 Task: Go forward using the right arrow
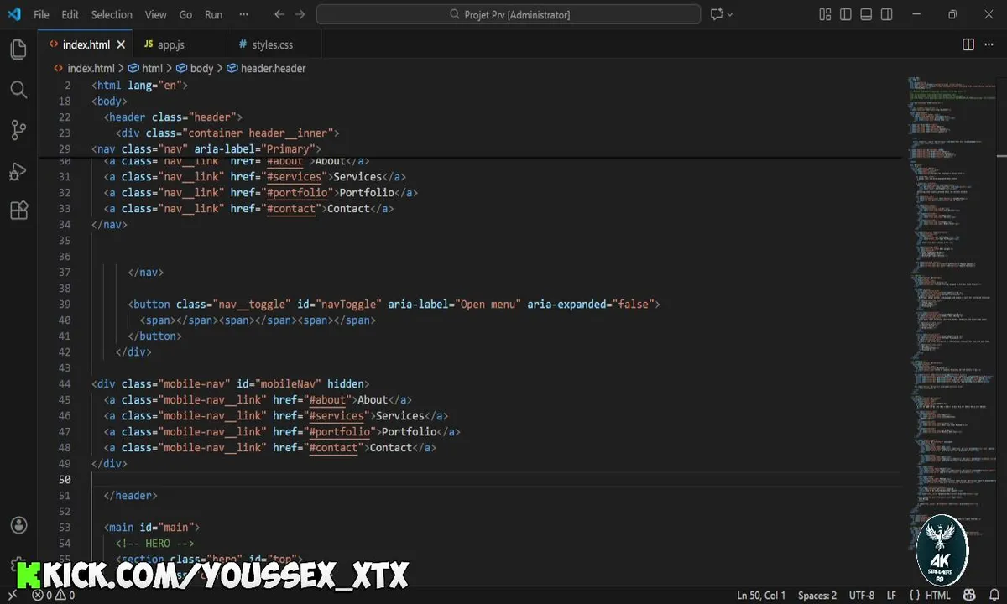[300, 14]
